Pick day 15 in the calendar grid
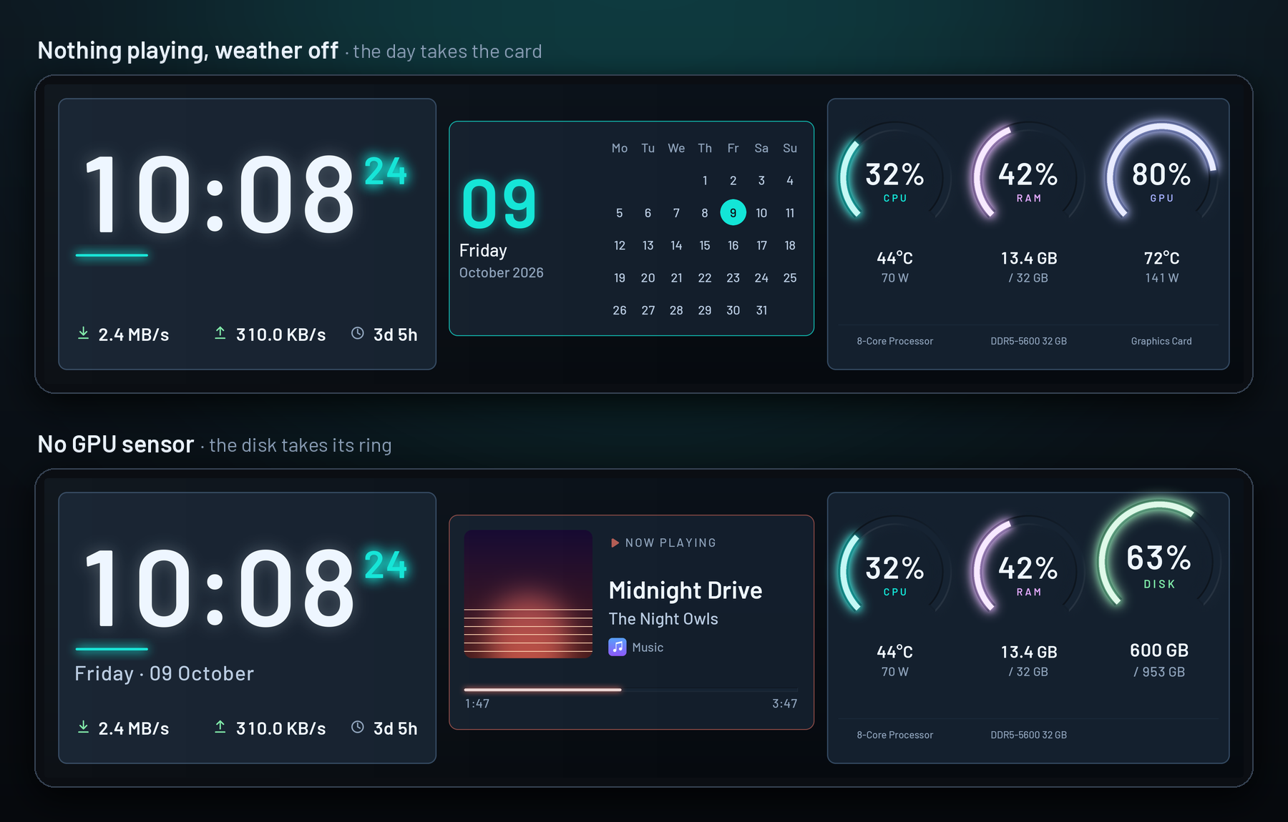 (x=705, y=245)
